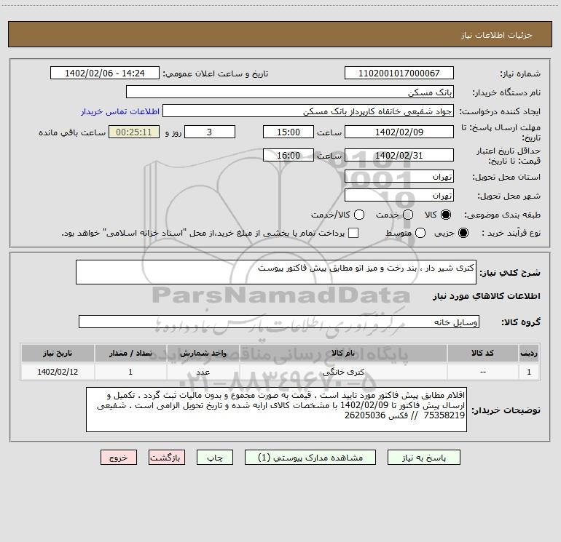Image resolution: width=561 pixels, height=542 pixels.
Task: Click the شماره نیاز number field
Action: tap(399, 73)
